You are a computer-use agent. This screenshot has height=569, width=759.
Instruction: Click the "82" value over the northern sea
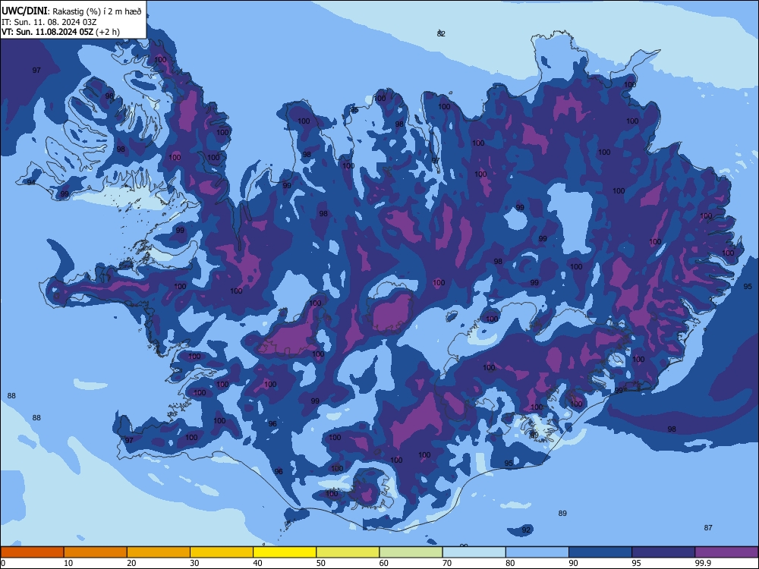coord(441,34)
